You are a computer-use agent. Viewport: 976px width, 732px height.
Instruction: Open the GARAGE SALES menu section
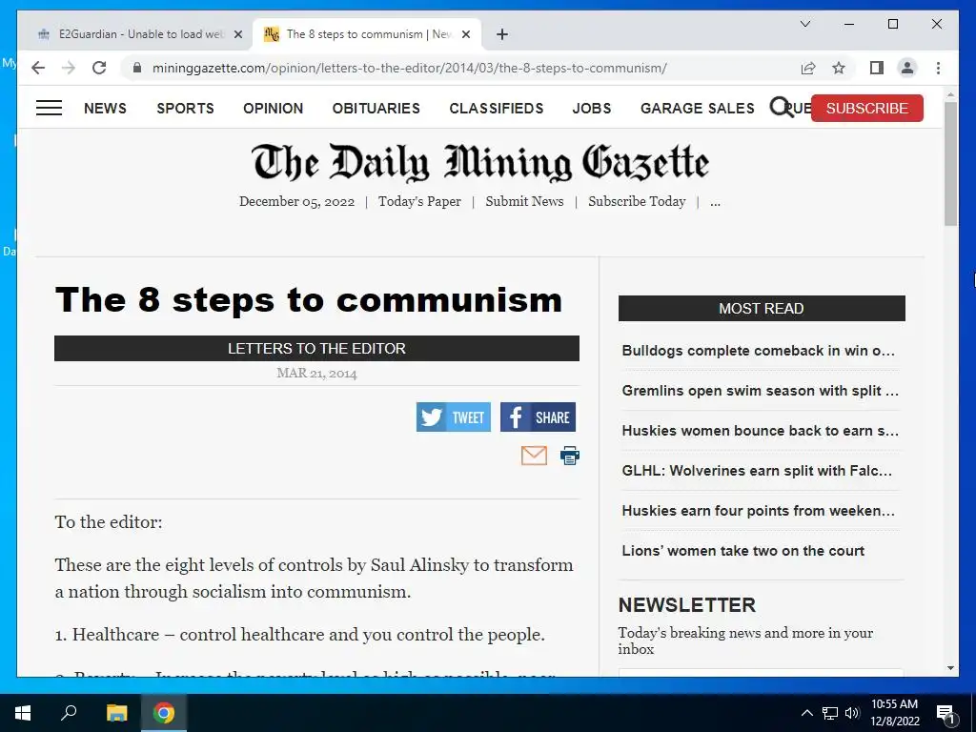[x=697, y=109]
